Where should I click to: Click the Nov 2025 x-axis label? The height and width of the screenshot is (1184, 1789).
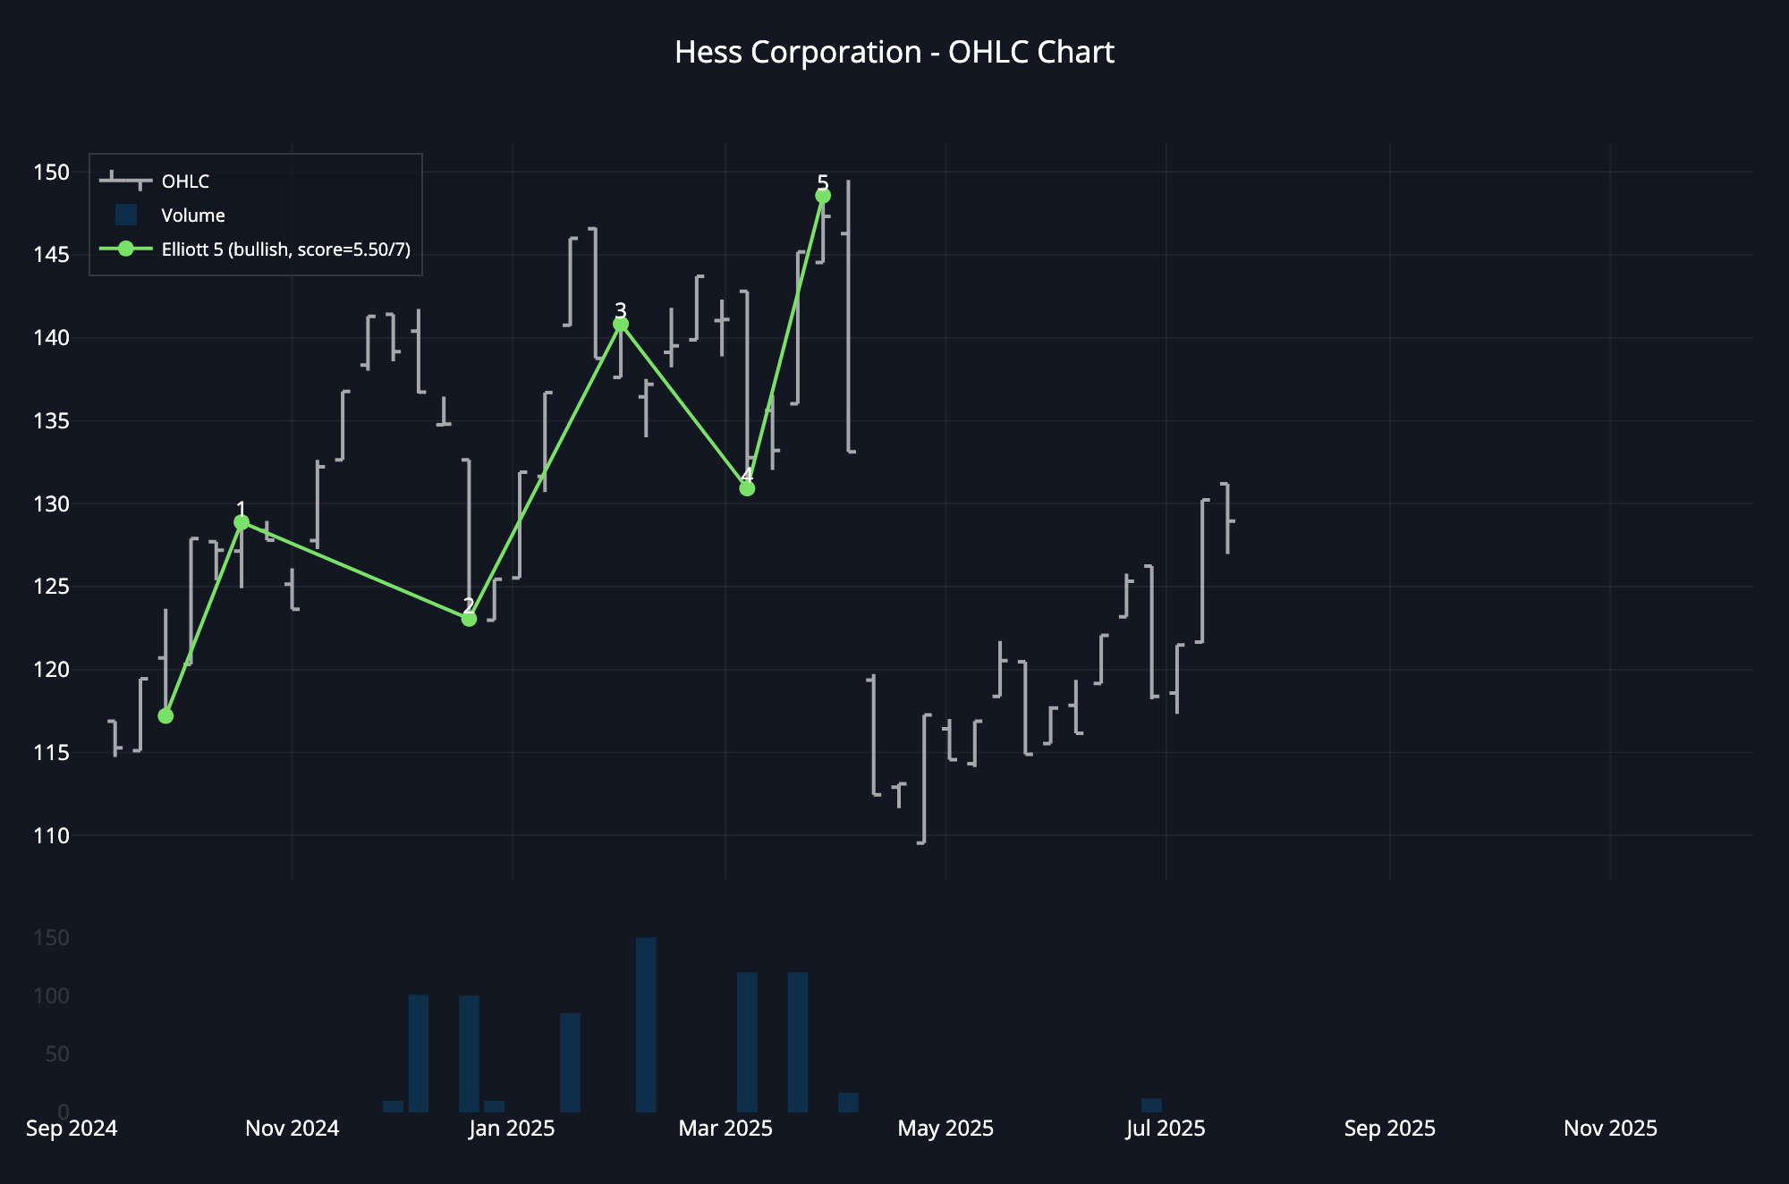point(1610,1129)
